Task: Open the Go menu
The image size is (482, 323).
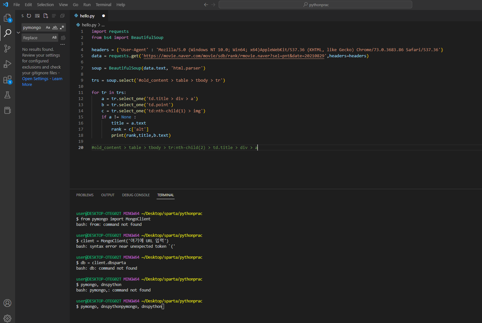Action: pos(76,5)
